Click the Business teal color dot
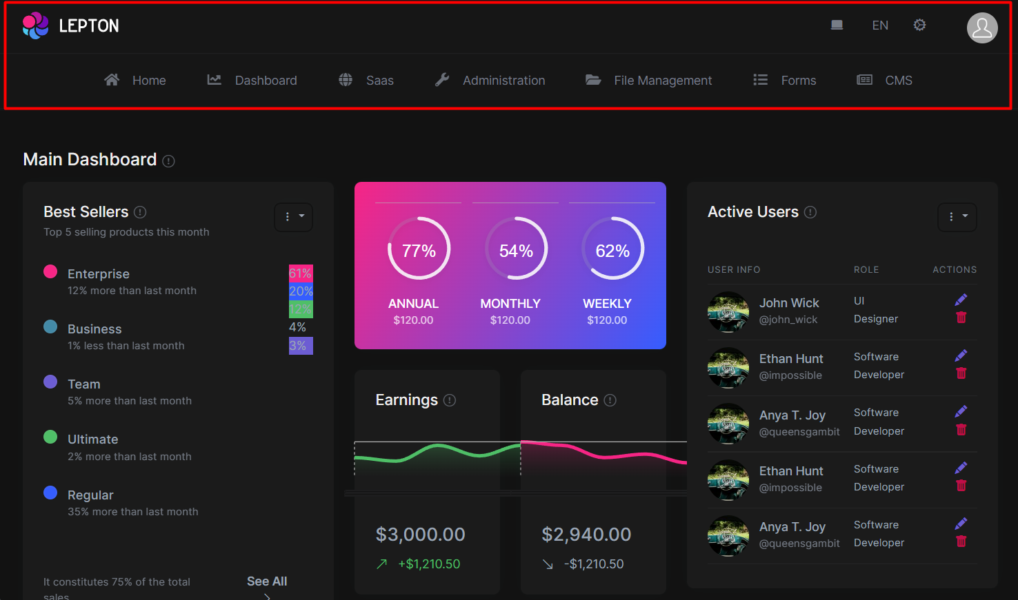Viewport: 1018px width, 600px height. (50, 327)
